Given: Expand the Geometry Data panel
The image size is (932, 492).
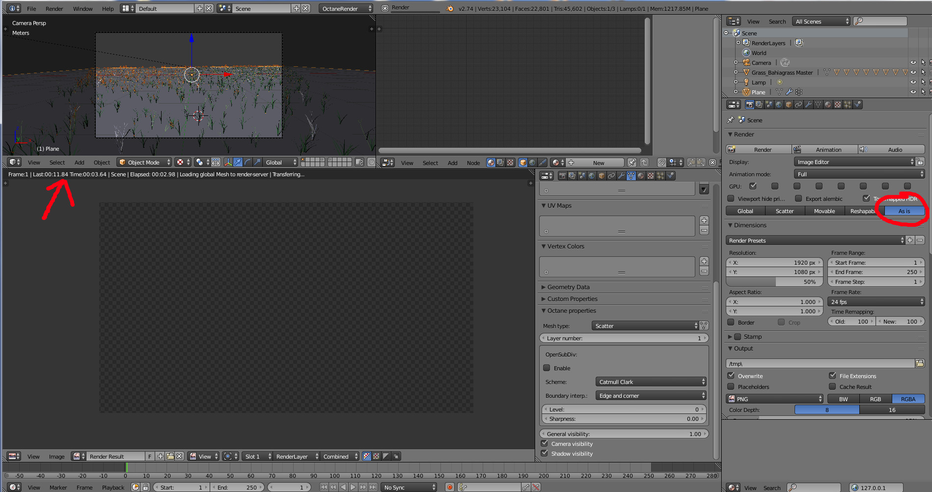Looking at the screenshot, I should coord(568,287).
